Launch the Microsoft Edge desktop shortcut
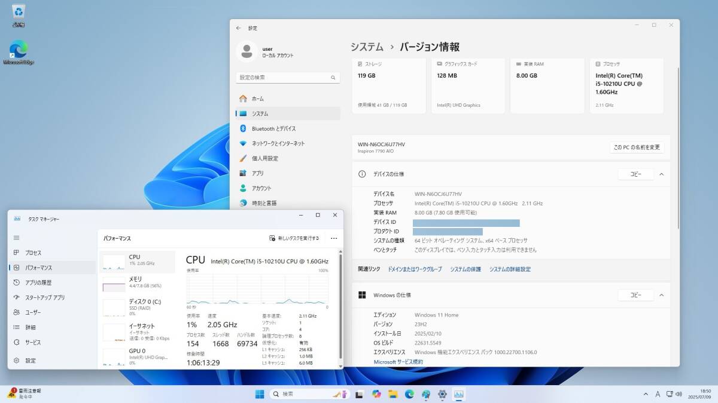Screen dimensions: 718x403 (x=19, y=52)
